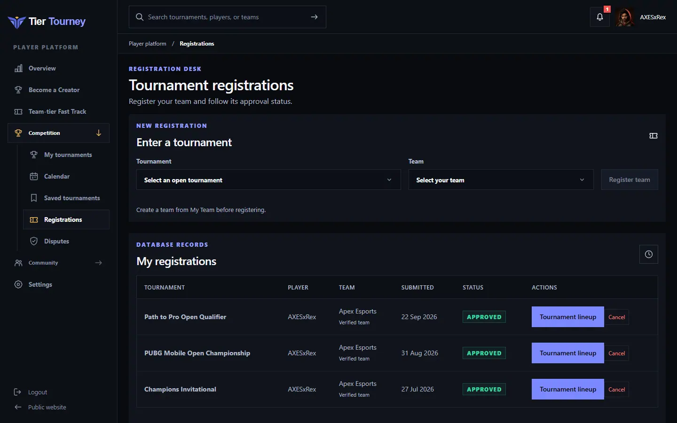Screen dimensions: 677x423
Task: Click the Tier Tourney logo
Action: (x=47, y=22)
